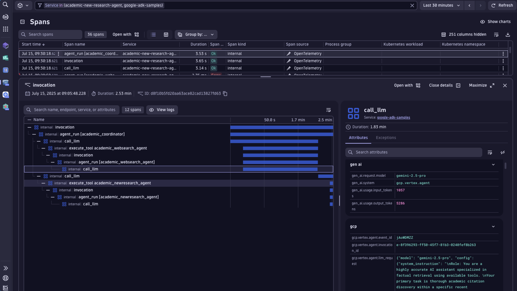Open column settings next to hidden columns
This screenshot has width=517, height=291.
pyautogui.click(x=496, y=35)
